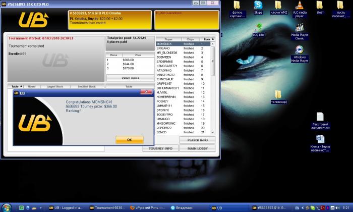Open 'Книга - Теряя невинность' Word document icon

[320, 143]
